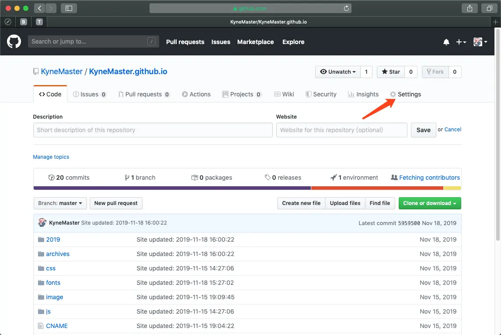Click the GitHub Octocat logo
This screenshot has width=501, height=335.
point(14,41)
